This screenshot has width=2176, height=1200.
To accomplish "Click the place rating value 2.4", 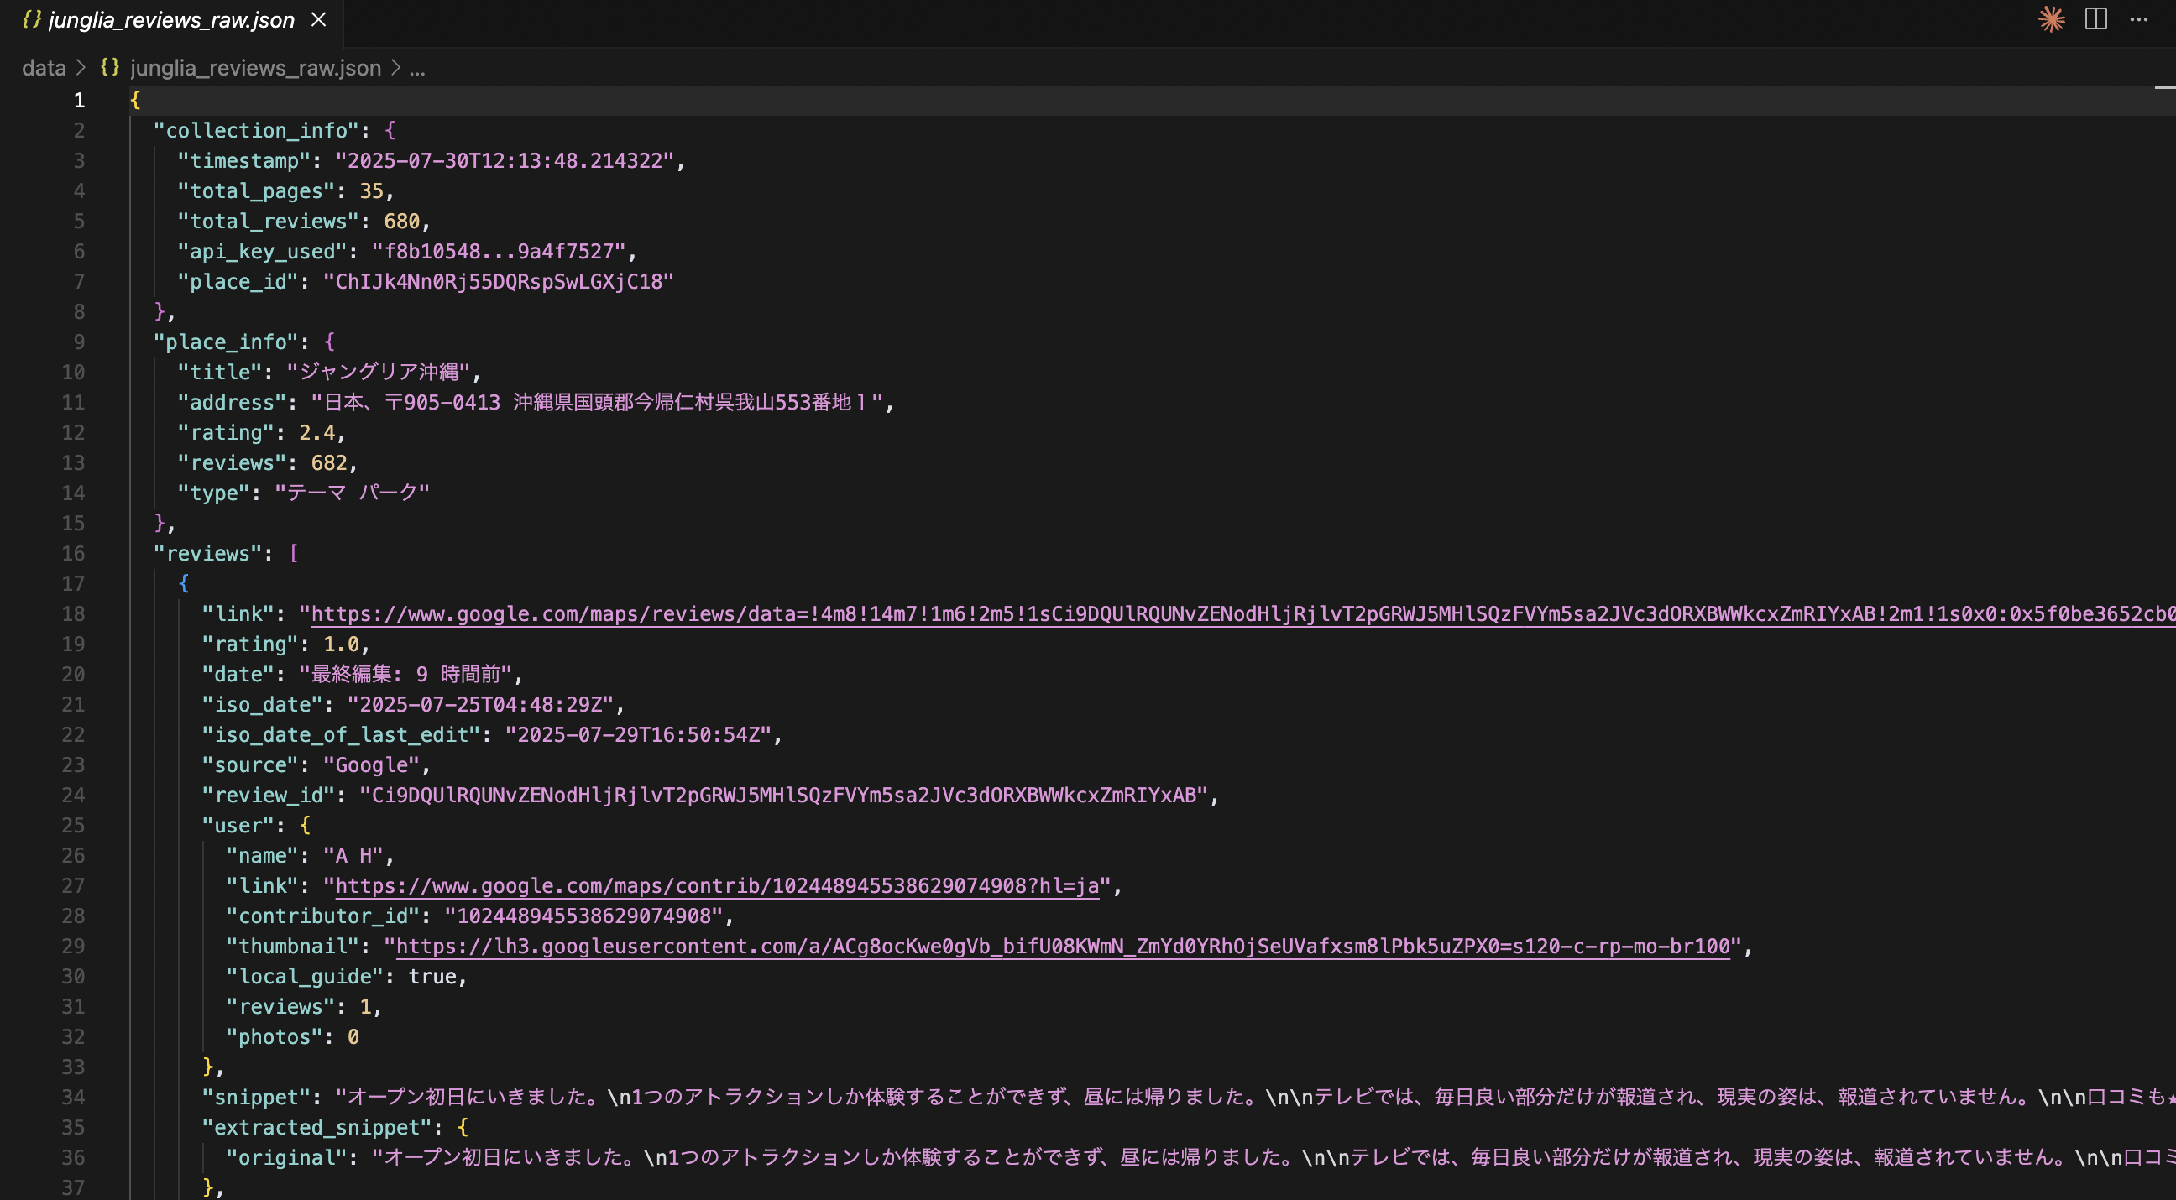I will [316, 433].
